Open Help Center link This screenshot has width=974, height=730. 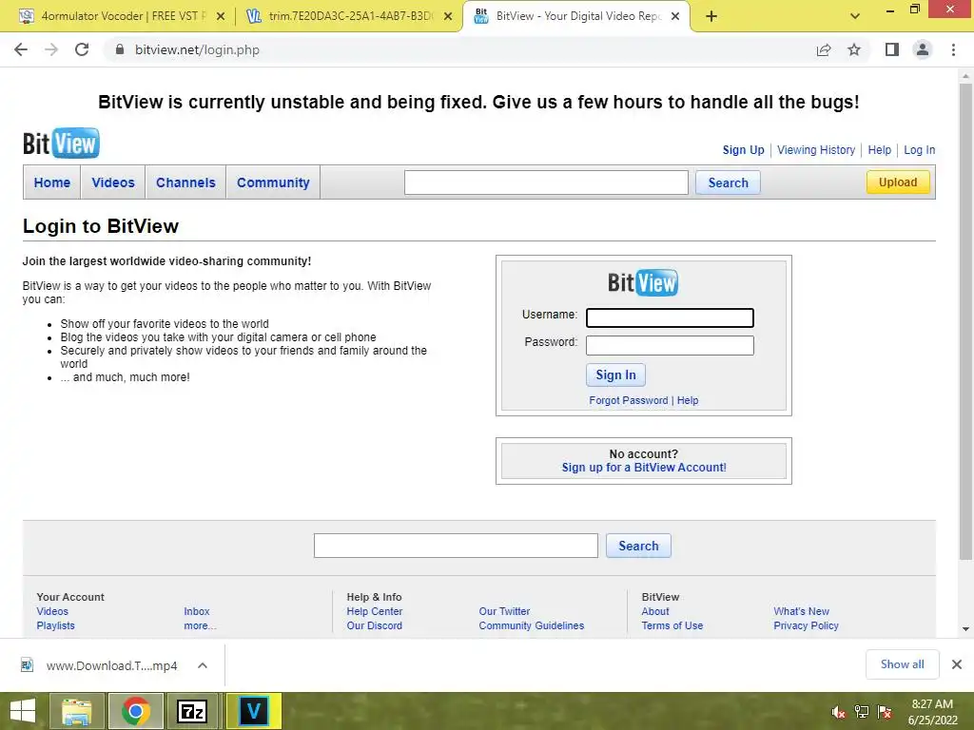click(375, 611)
